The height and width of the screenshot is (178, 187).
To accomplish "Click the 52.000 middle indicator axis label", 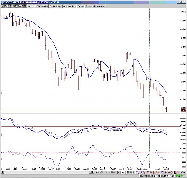I will click(x=184, y=125).
